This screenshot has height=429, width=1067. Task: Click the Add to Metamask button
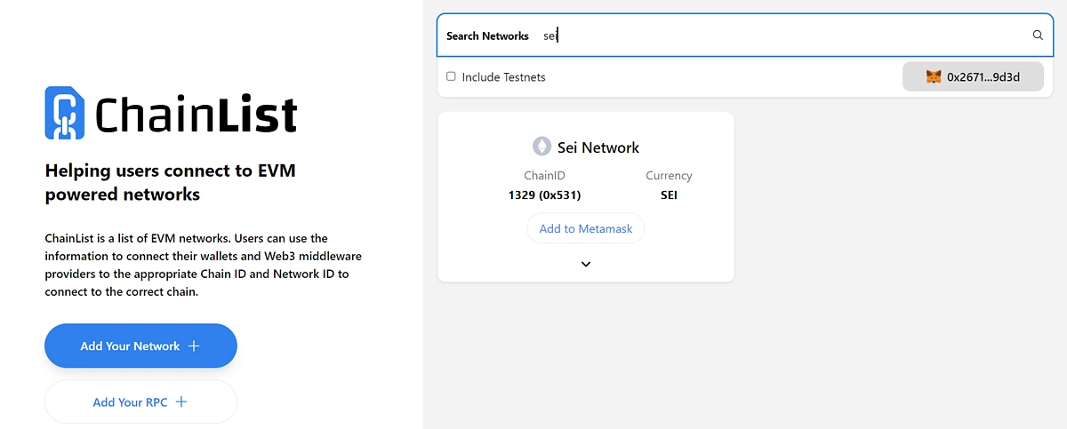pyautogui.click(x=586, y=228)
